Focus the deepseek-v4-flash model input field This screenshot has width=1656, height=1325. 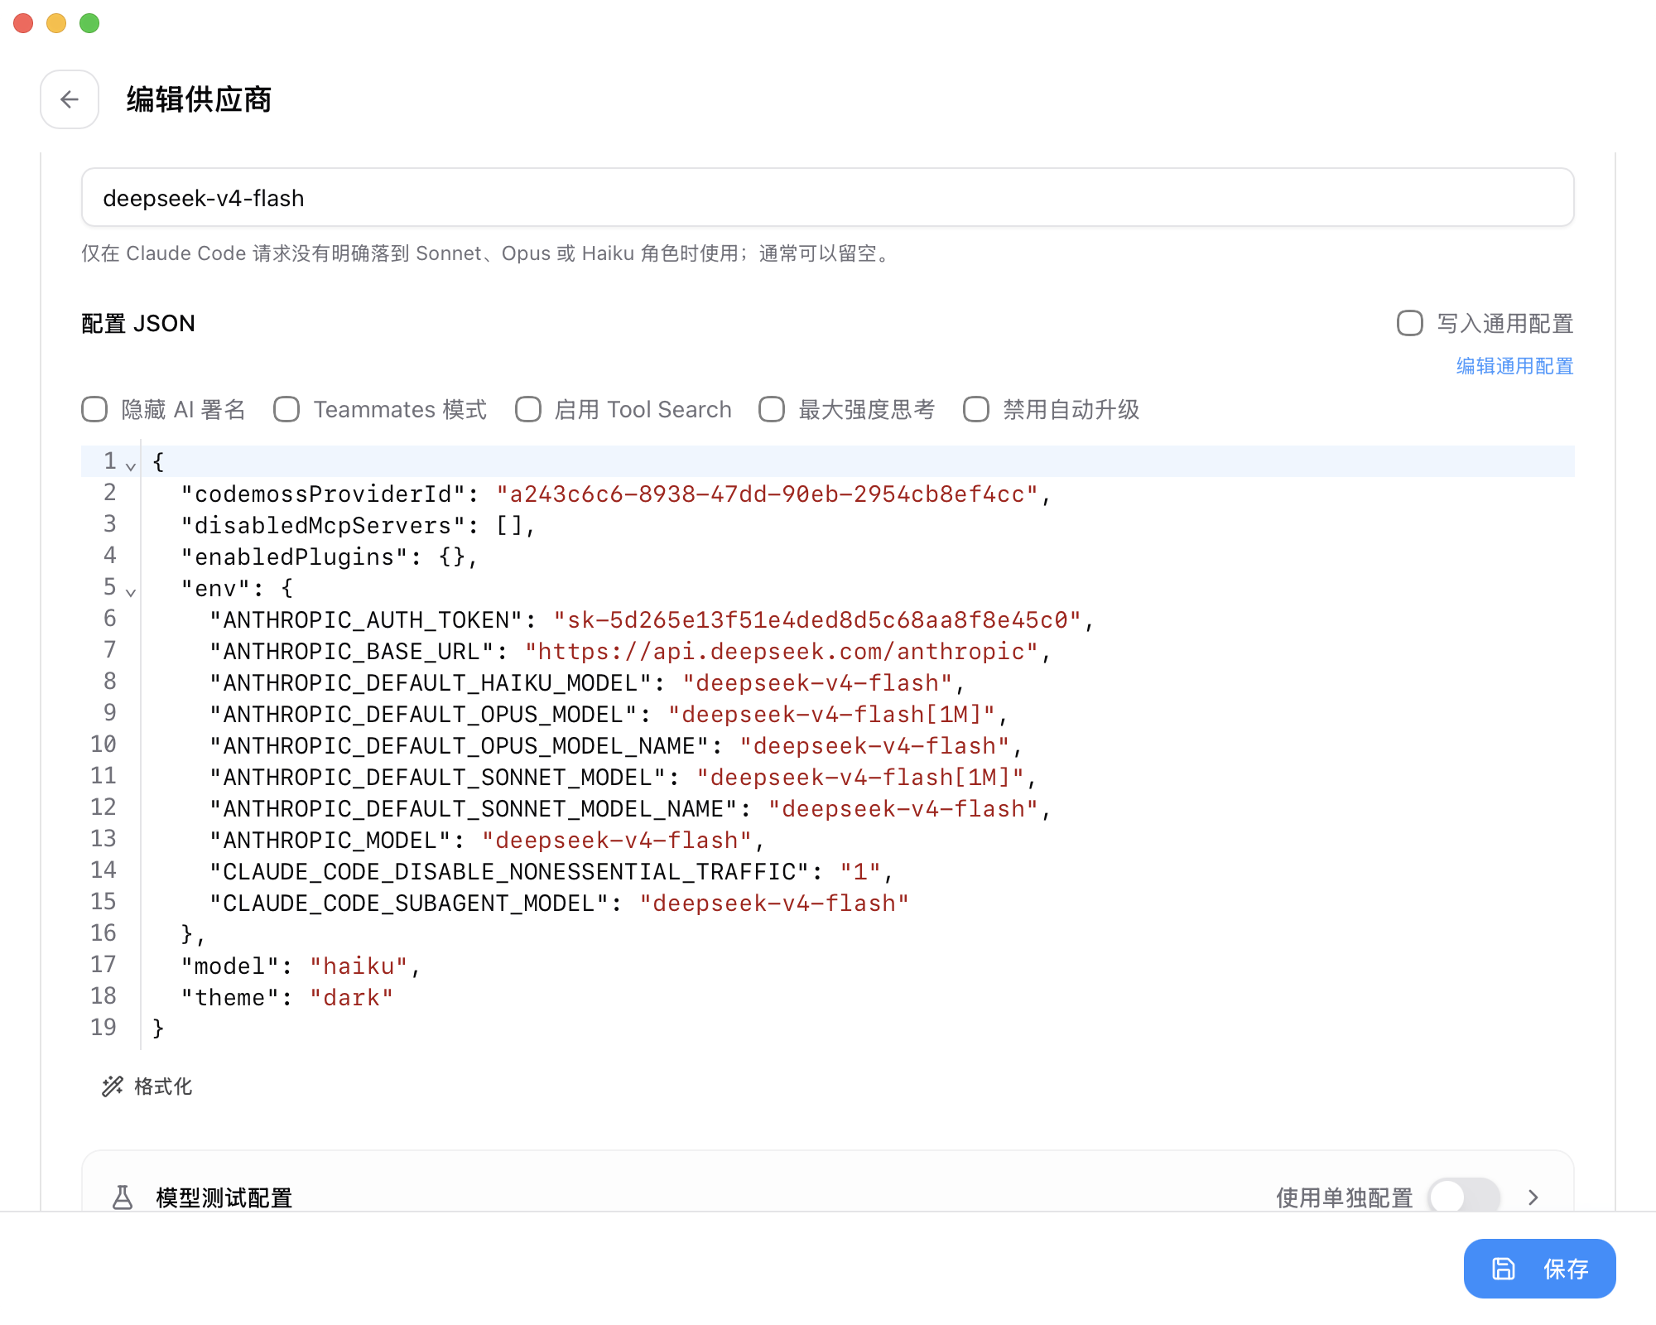coord(827,198)
